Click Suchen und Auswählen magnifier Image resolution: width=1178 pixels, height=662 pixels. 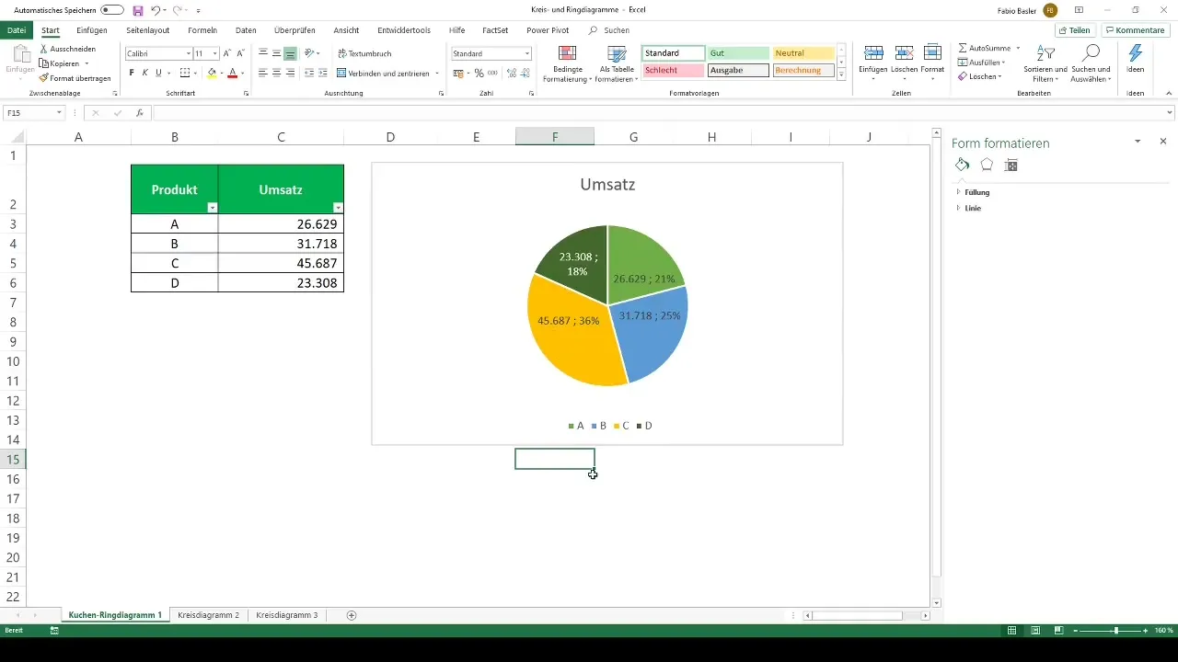[1091, 53]
